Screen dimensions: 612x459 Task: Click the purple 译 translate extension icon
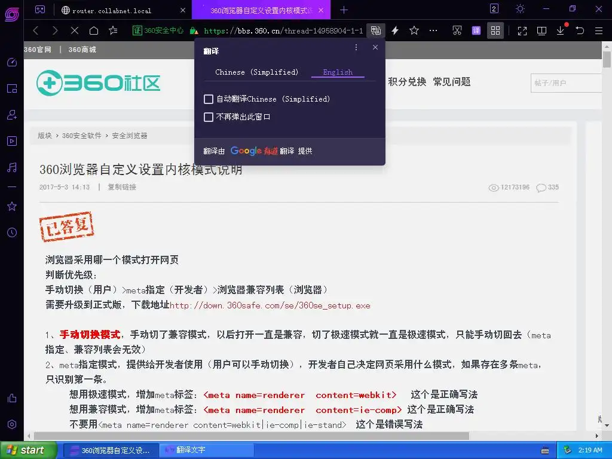(476, 30)
